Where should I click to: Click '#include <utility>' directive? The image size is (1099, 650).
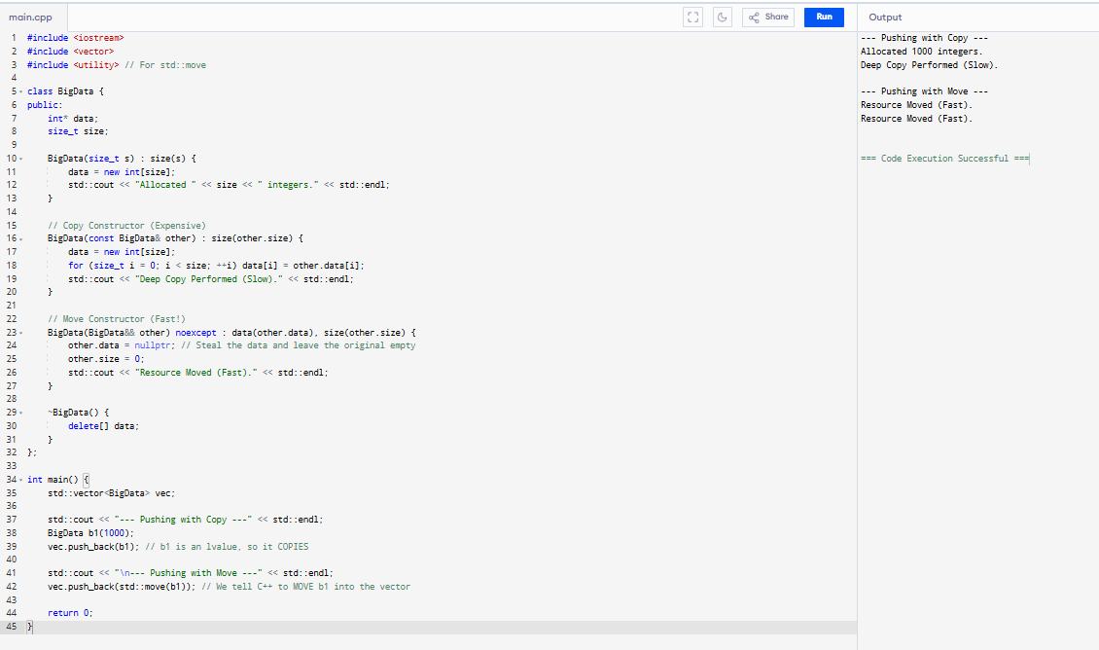[x=73, y=65]
